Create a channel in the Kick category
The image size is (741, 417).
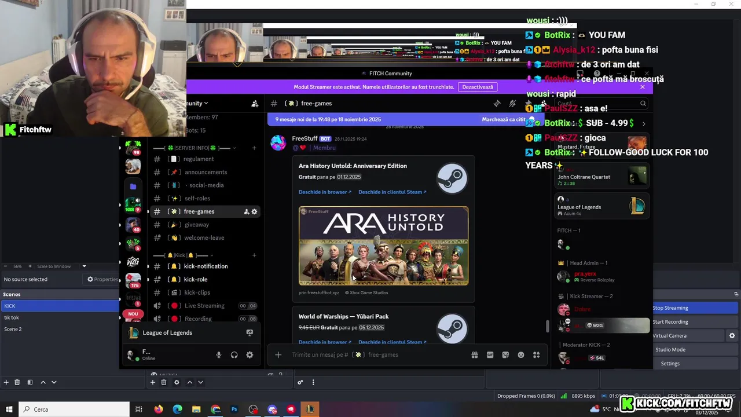point(254,255)
